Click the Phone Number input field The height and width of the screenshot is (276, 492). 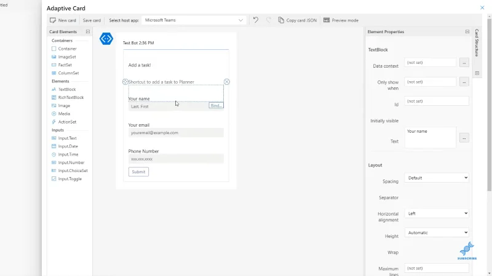pyautogui.click(x=176, y=159)
